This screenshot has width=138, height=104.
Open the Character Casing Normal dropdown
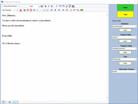pyautogui.click(x=136, y=72)
